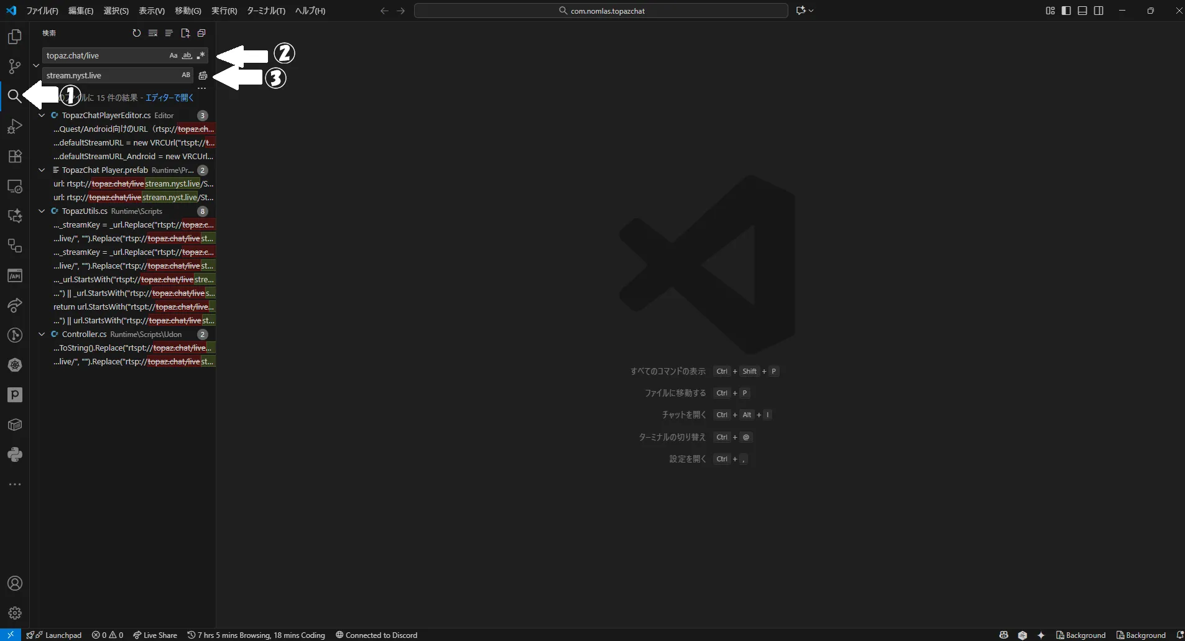Select the ToString().Replace result row

pyautogui.click(x=123, y=348)
